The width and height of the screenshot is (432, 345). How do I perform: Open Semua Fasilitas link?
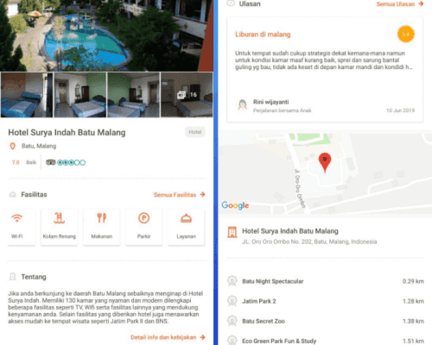point(179,195)
